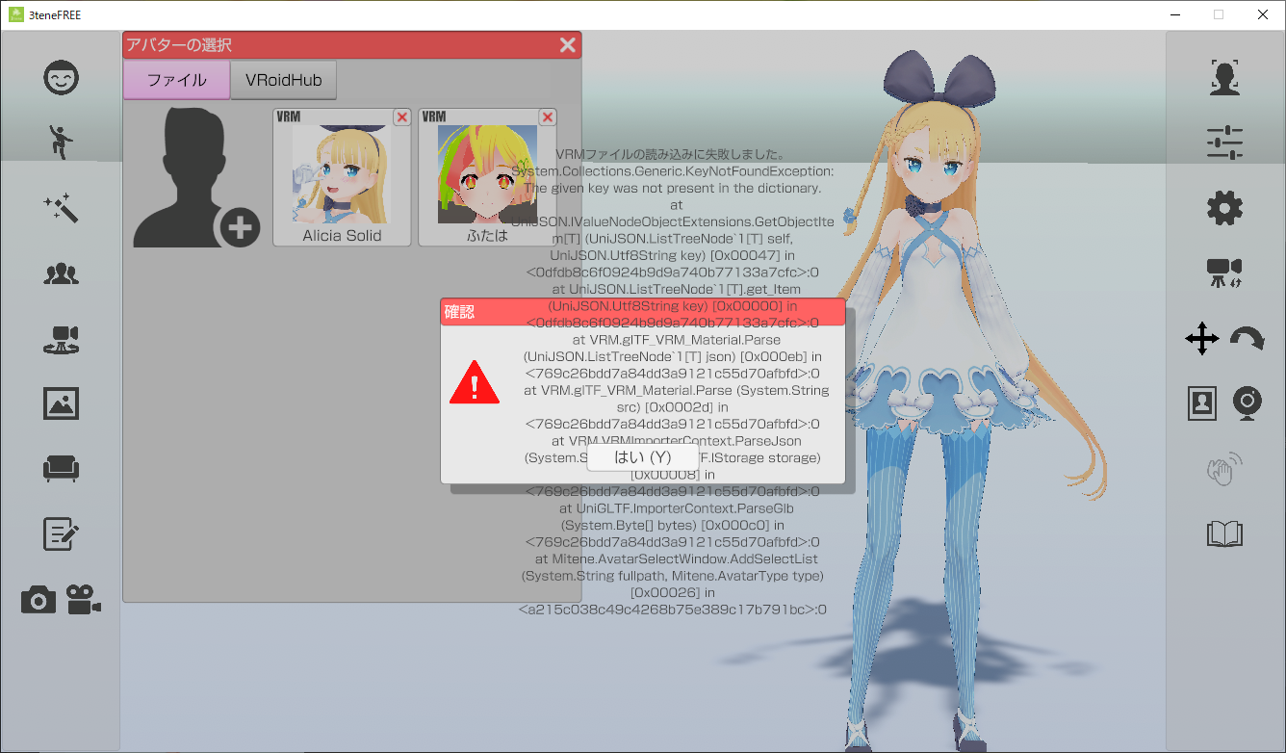Open the multi-avatar panel
The height and width of the screenshot is (753, 1286).
point(61,274)
